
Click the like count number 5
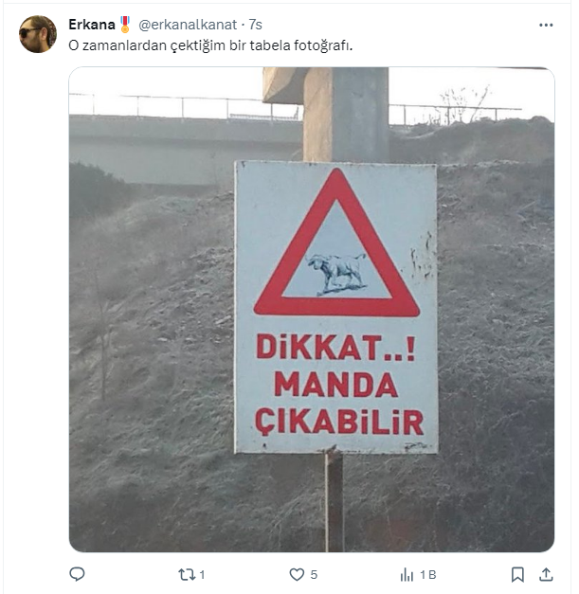[x=314, y=575]
